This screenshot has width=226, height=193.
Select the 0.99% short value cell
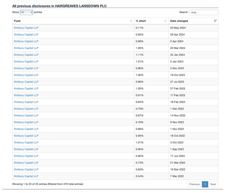click(151, 41)
